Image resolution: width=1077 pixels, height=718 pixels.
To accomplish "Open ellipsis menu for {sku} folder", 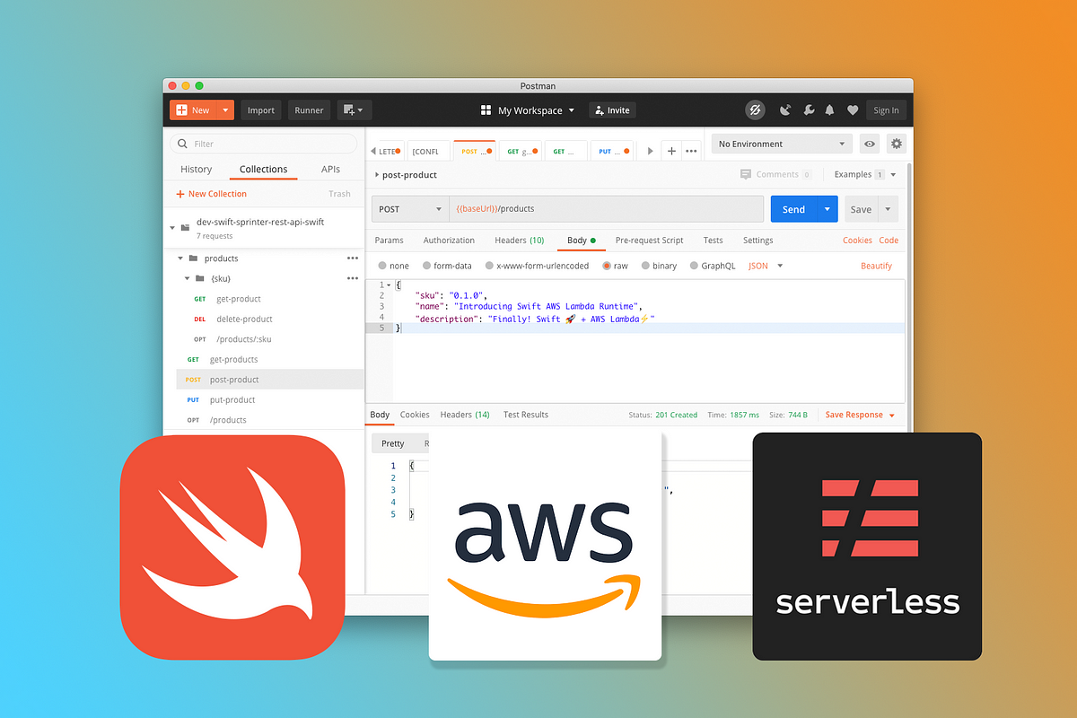I will point(353,278).
